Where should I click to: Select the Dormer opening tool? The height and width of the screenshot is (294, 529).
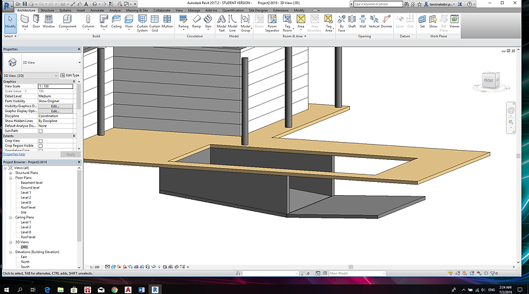(x=387, y=21)
